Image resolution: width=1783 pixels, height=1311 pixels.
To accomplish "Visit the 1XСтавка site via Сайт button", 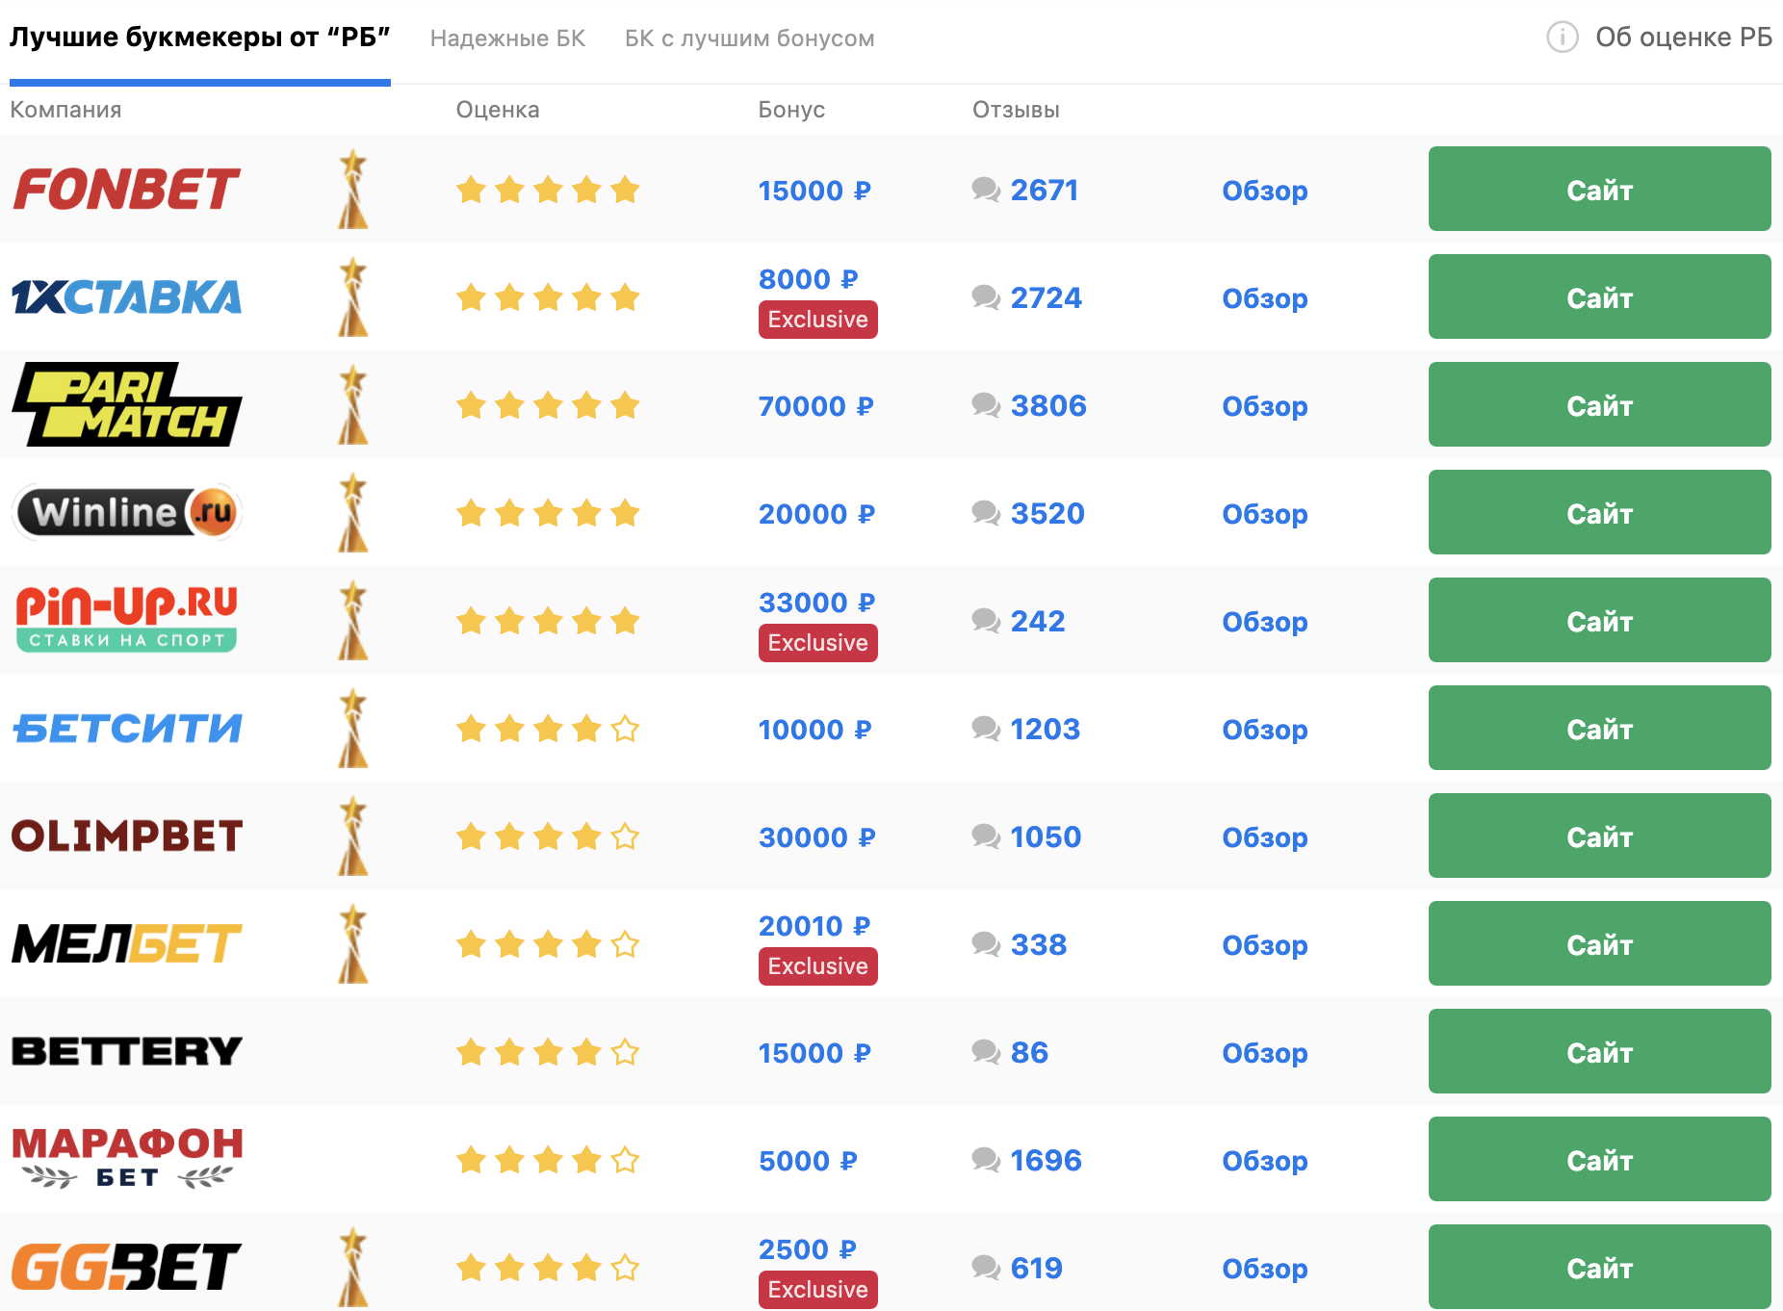I will 1599,296.
